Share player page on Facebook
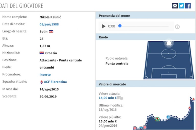This screenshot has height=130, width=196. (188, 6)
